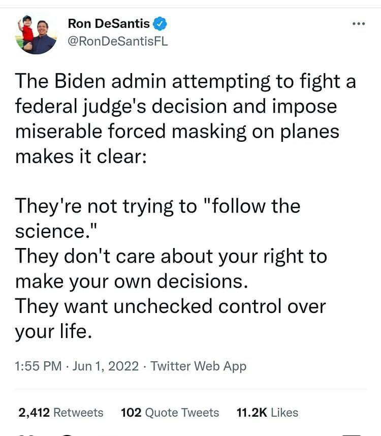The height and width of the screenshot is (436, 381).
Task: Open the 102 Quote Tweets list
Action: coord(170,413)
